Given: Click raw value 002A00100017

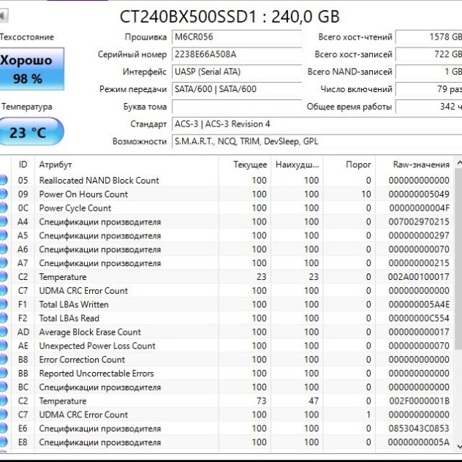Looking at the screenshot, I should pos(419,277).
